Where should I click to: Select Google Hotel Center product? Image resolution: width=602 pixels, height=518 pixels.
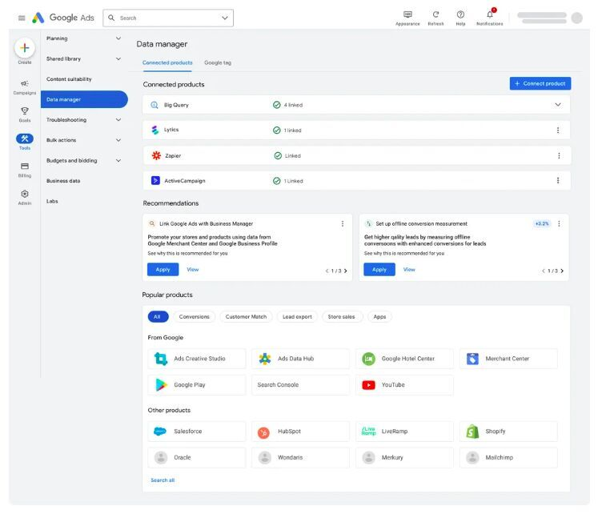[x=404, y=359]
